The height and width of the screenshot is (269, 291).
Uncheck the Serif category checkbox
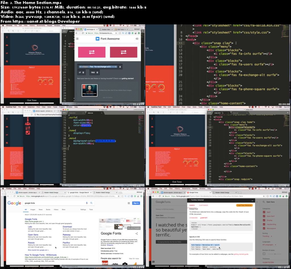264,212
